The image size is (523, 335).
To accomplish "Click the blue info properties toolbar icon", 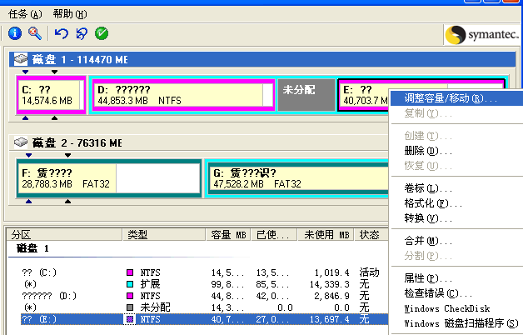I will tap(15, 33).
